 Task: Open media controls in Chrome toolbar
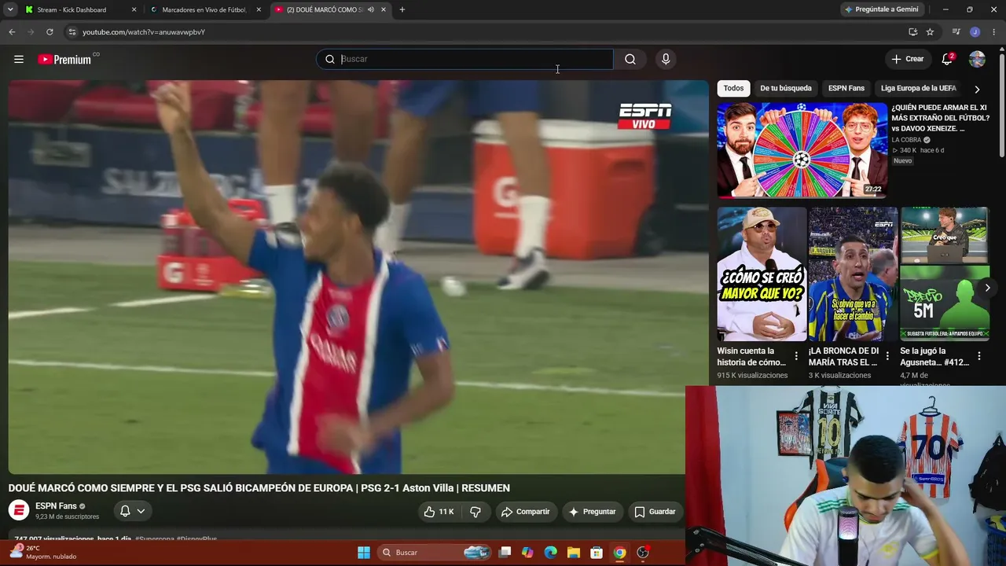click(956, 31)
